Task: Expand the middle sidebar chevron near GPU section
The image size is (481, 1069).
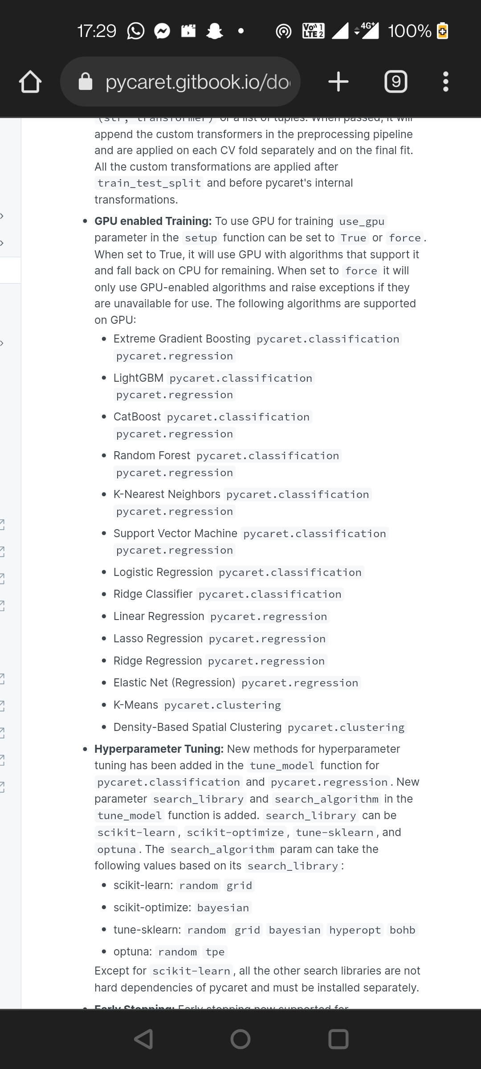Action: [3, 344]
